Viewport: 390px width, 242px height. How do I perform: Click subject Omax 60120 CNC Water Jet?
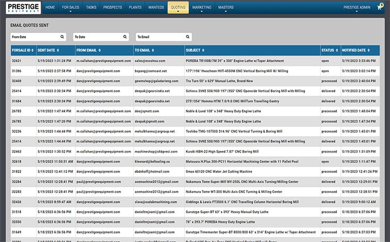coord(219,172)
